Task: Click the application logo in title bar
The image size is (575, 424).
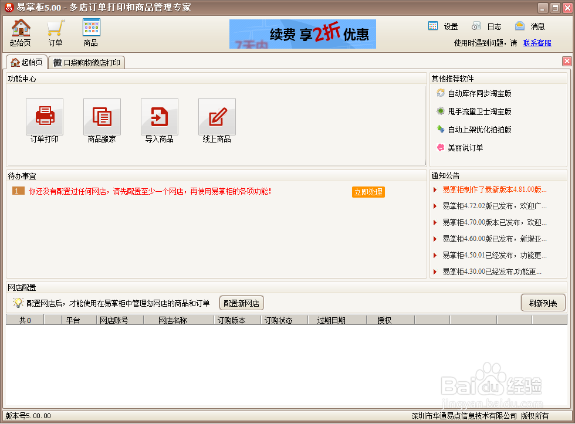Action: (9, 7)
